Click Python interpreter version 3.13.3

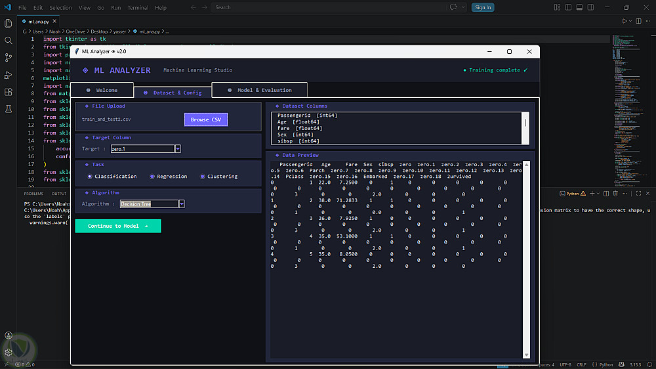tap(635, 365)
